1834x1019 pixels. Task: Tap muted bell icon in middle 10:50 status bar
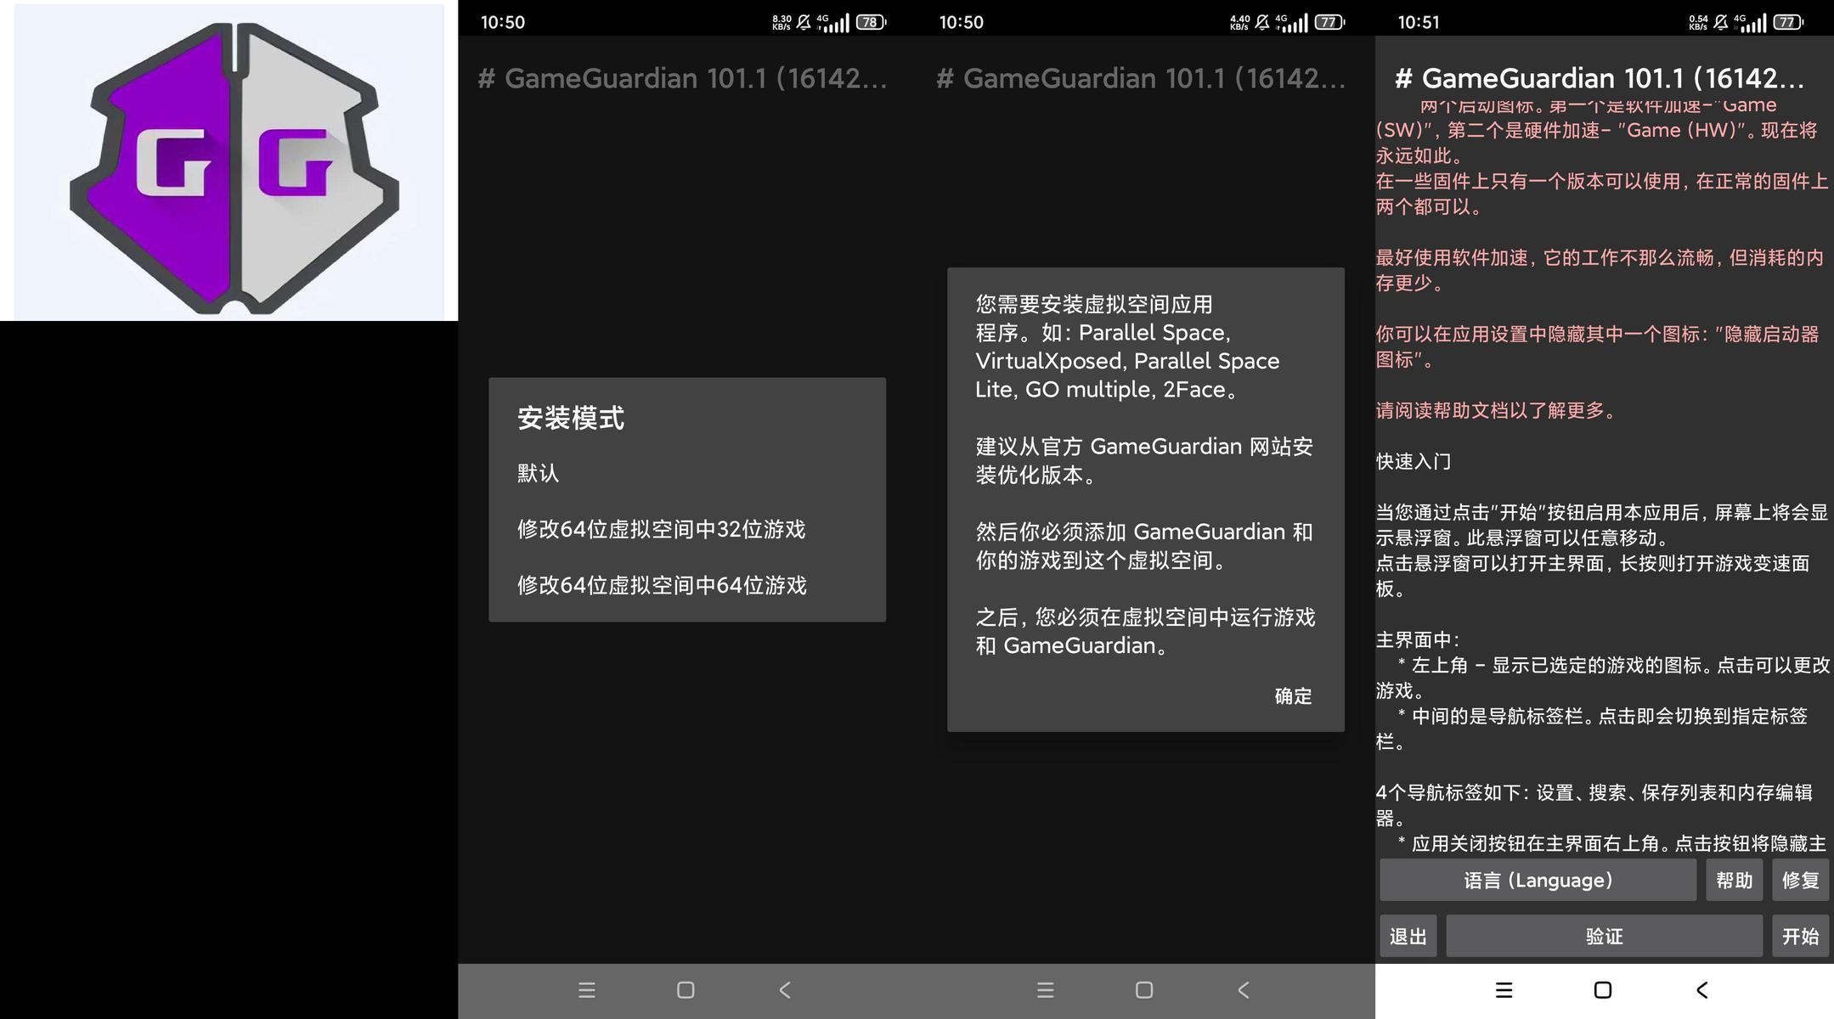pos(1262,22)
